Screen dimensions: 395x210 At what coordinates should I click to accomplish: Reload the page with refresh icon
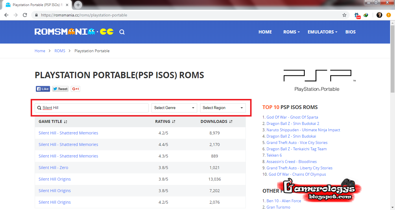[x=25, y=15]
